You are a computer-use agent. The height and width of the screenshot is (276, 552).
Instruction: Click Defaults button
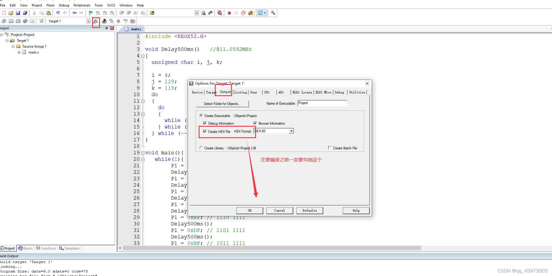310,210
